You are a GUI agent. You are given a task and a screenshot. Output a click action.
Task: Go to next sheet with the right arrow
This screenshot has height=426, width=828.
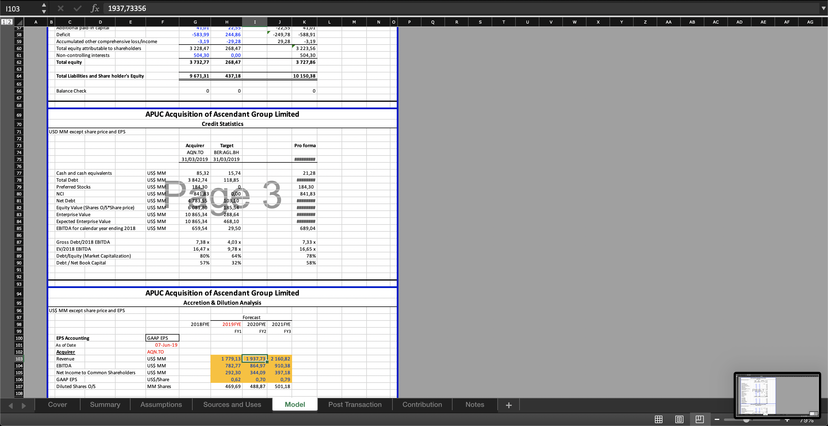click(x=24, y=405)
